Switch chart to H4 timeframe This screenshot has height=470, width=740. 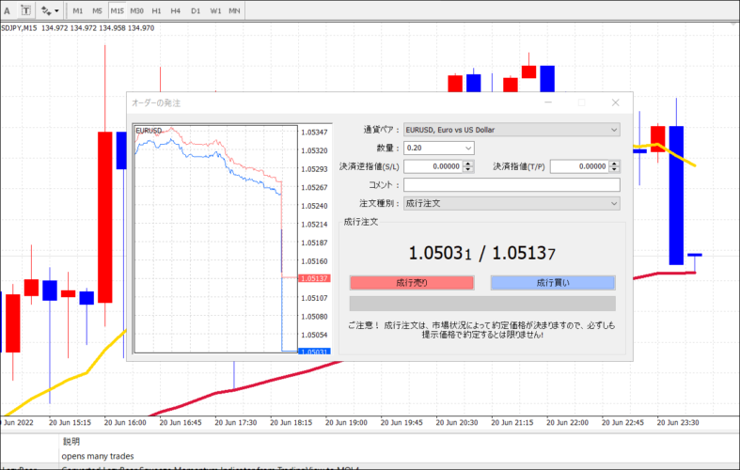(176, 10)
